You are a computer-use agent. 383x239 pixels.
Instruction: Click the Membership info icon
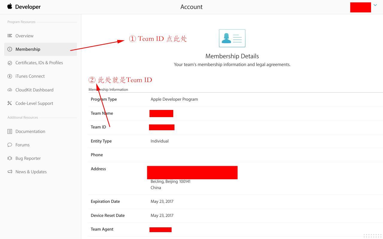click(10, 49)
